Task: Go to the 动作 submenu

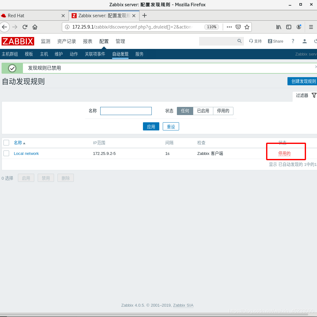Action: point(74,54)
